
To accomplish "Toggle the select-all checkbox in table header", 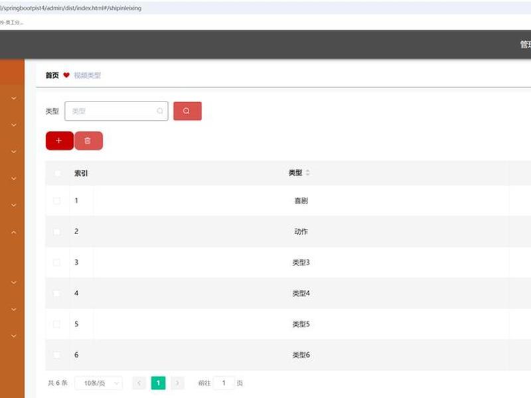I will point(57,173).
